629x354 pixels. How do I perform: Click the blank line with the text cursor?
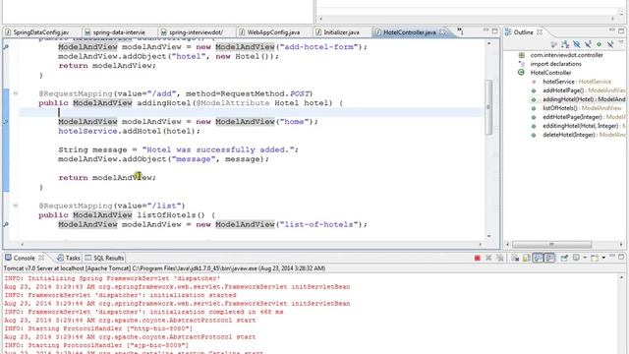251,112
